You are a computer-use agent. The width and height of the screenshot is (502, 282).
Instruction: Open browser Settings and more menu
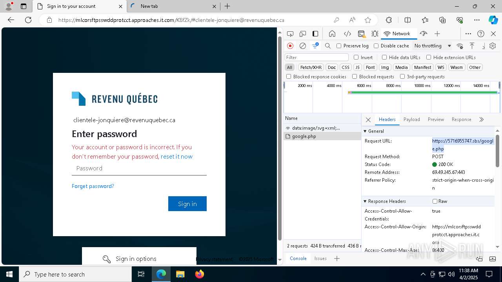477,20
